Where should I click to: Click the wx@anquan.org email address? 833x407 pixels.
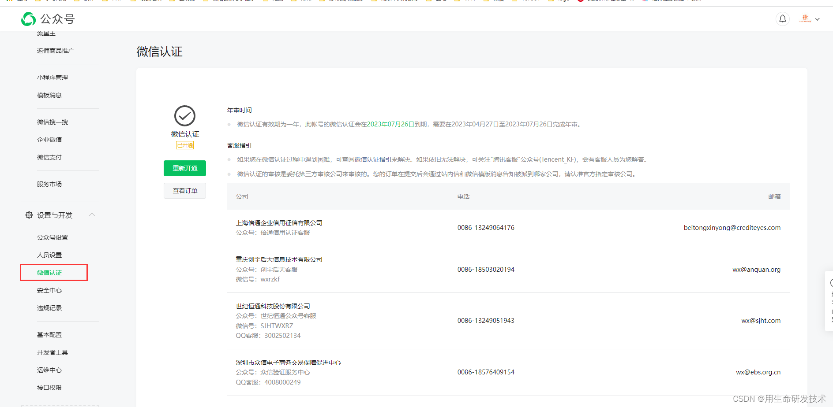pyautogui.click(x=756, y=269)
